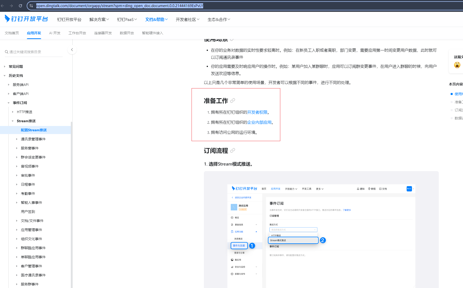The height and width of the screenshot is (288, 463).
Task: Open the 生态&合作 dropdown menu
Action: tap(219, 19)
